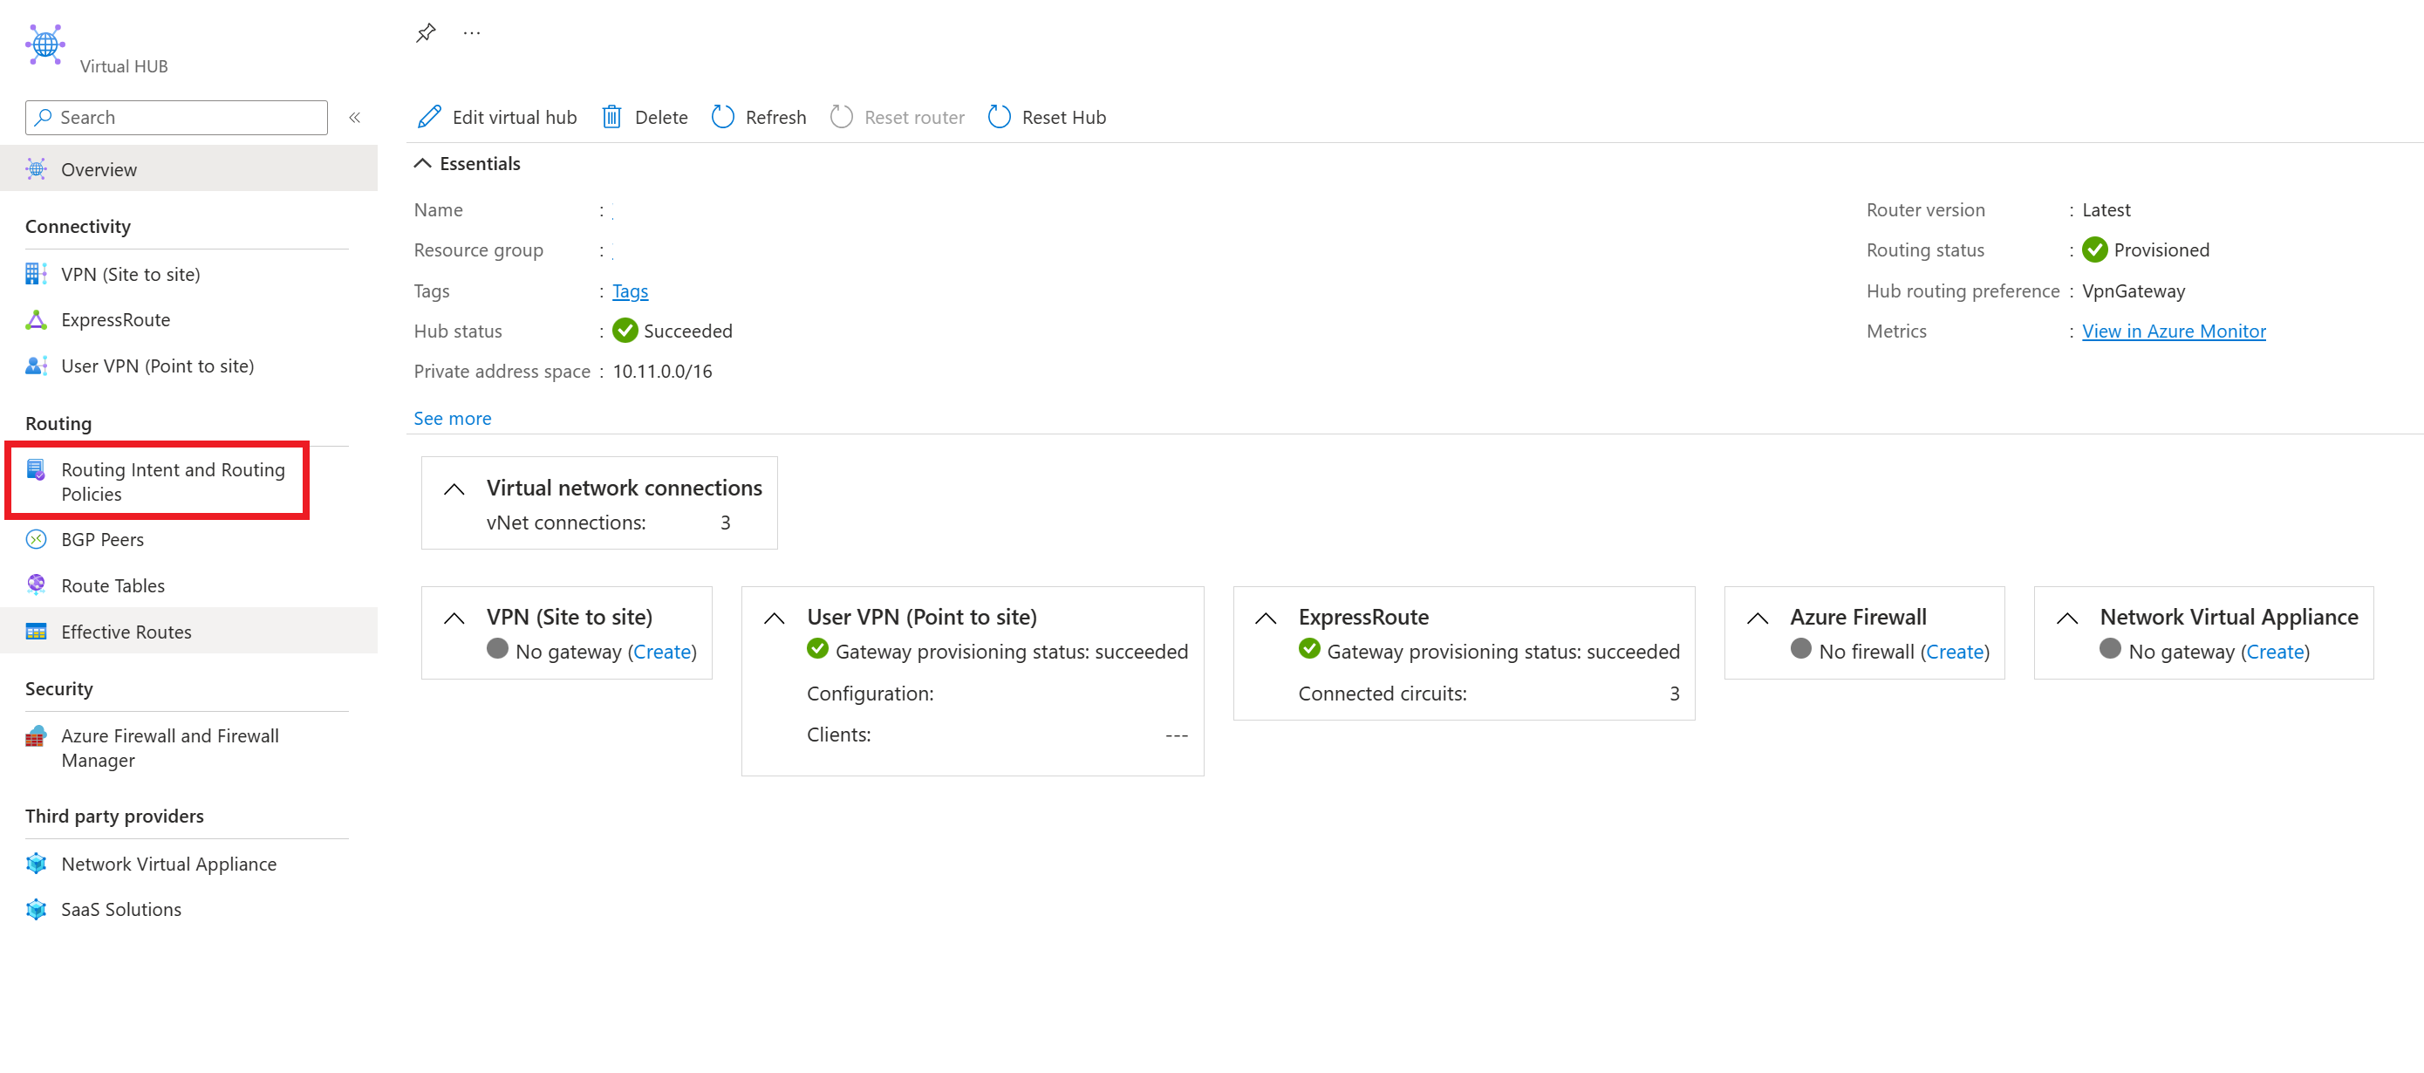
Task: Select Route Tables in the sidebar
Action: tap(113, 585)
